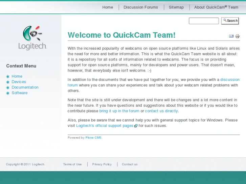Click the Copyright 2011 Logitech text
The height and width of the screenshot is (184, 246).
tap(25, 164)
